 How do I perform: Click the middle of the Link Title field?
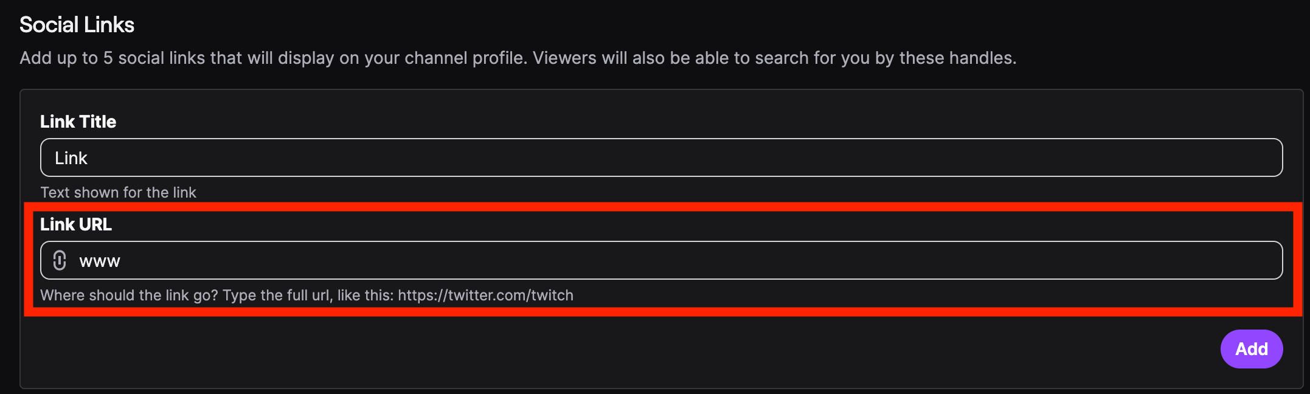[662, 157]
